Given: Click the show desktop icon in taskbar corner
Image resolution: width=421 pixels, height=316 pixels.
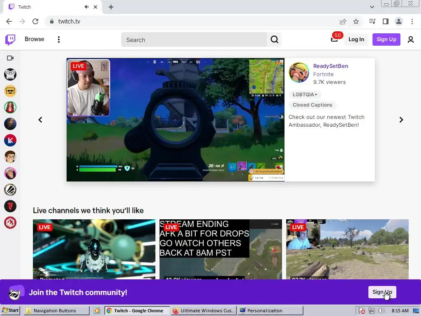Looking at the screenshot, I should (416, 311).
